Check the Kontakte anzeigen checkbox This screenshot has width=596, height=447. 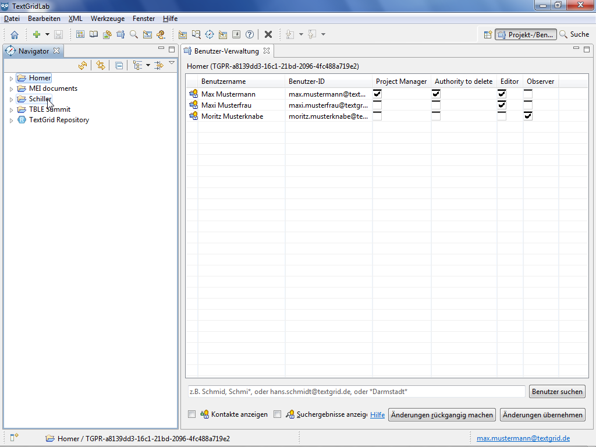point(192,414)
